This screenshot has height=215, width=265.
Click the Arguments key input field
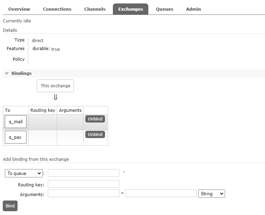pyautogui.click(x=84, y=193)
